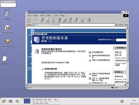139x105 pixels.
Task: Click the vertical scrollbar up arrow
Action: (127, 28)
